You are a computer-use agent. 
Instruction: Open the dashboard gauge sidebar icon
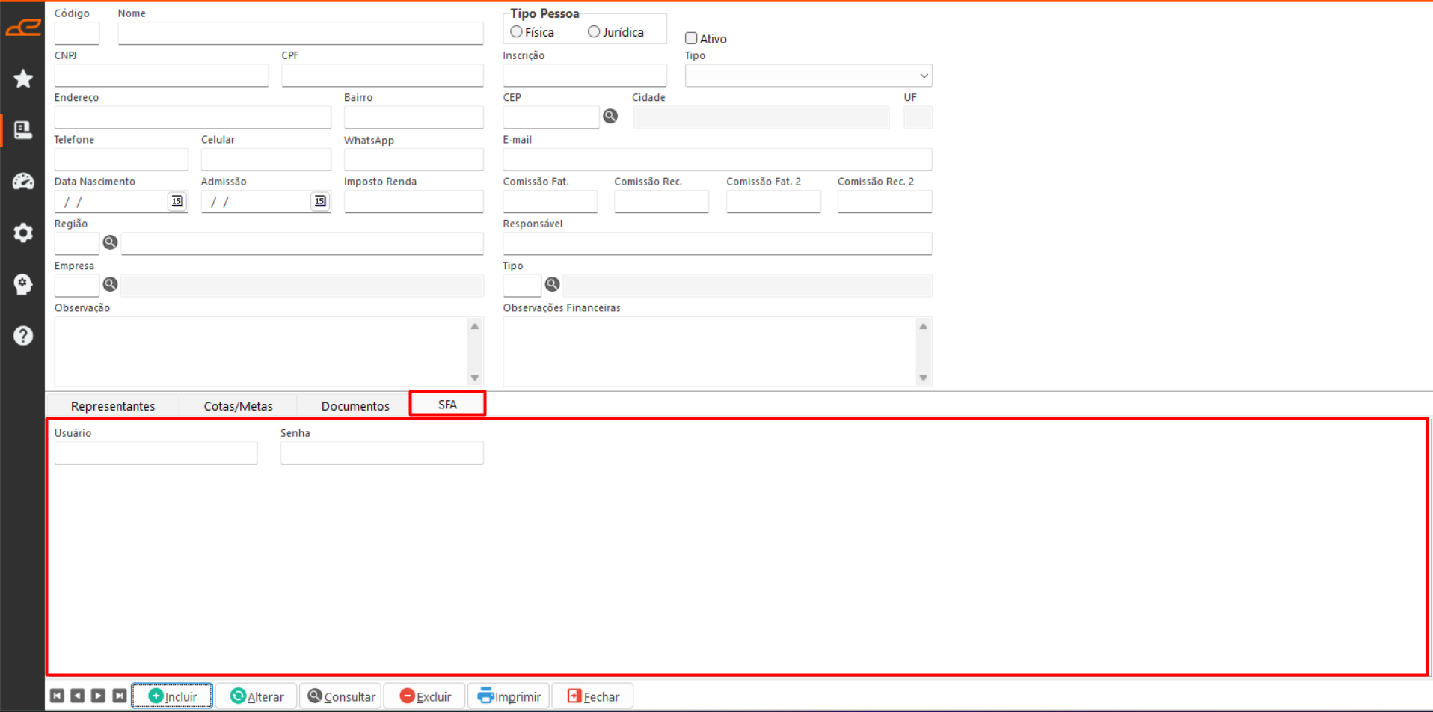click(23, 181)
